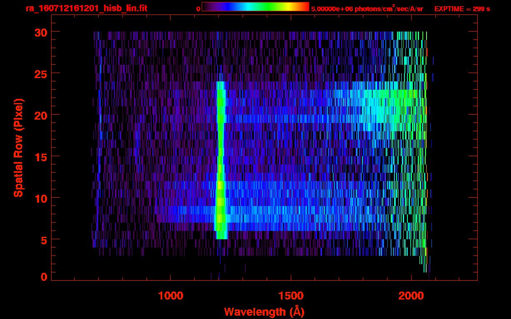Click the colorbar minimum label 0
511x319 pixels.
click(198, 9)
